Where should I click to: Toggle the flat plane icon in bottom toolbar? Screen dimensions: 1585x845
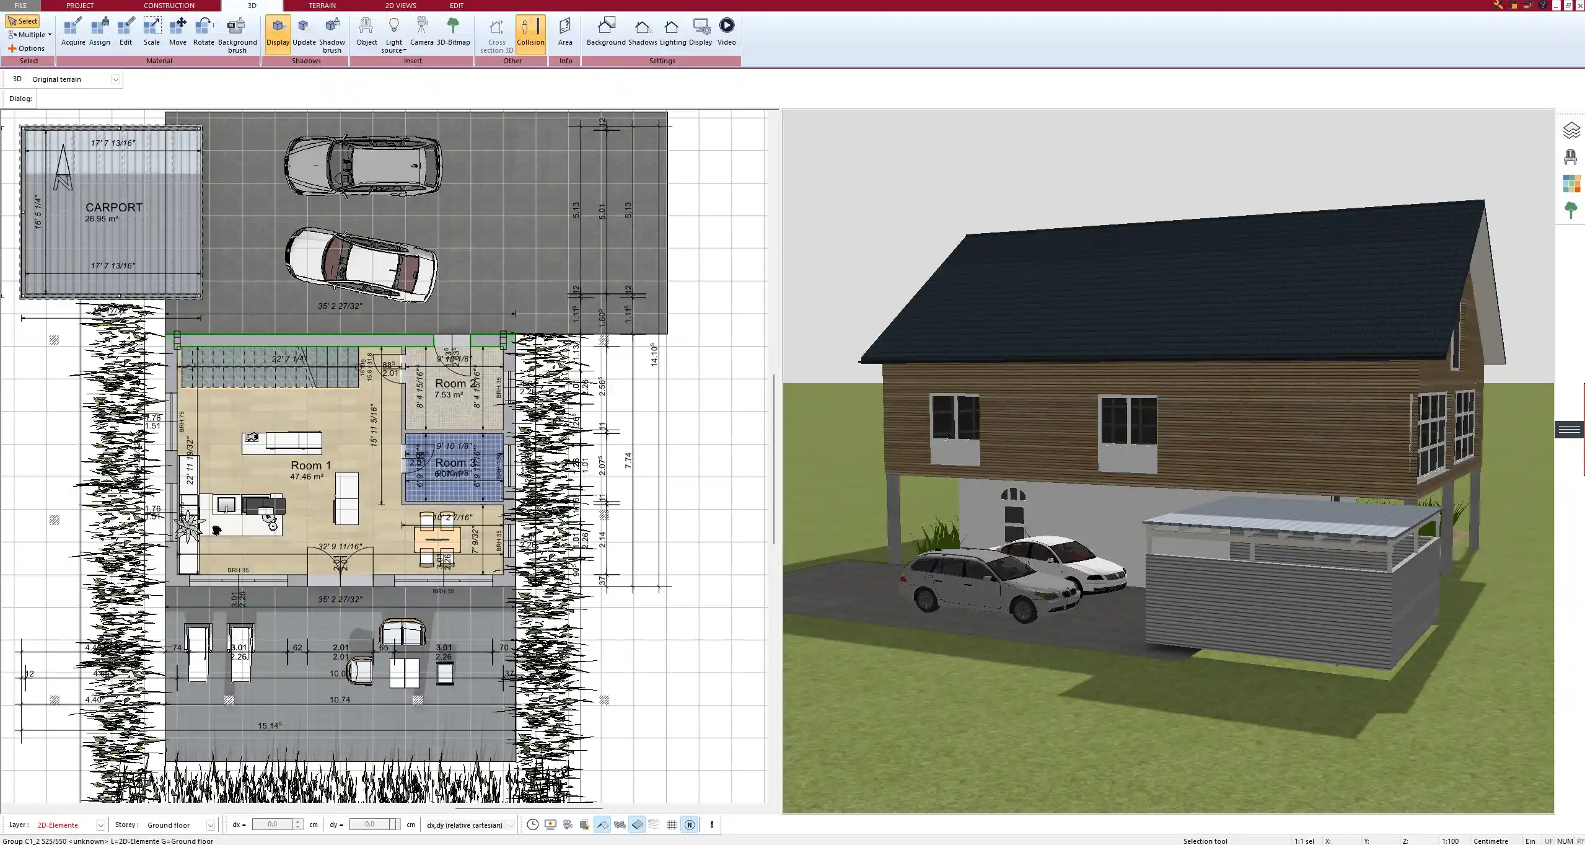[637, 825]
